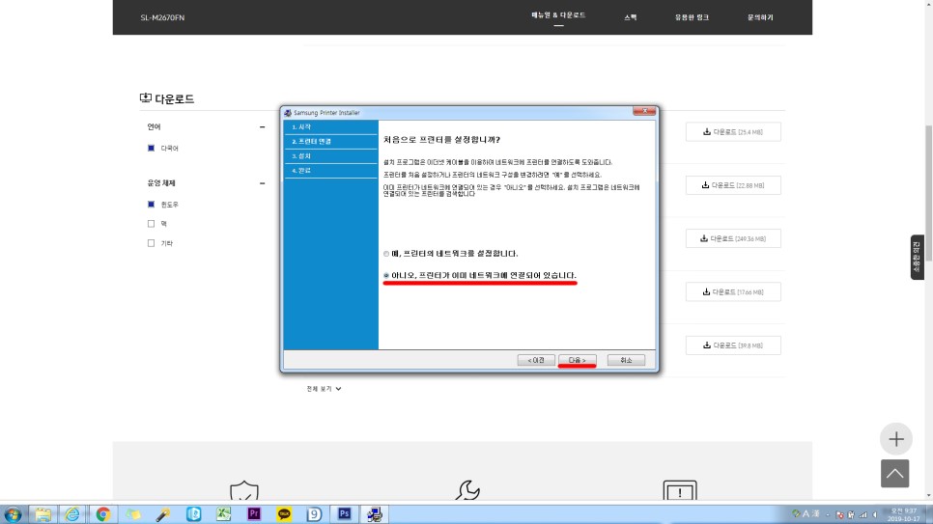Launch Internet Explorer from the taskbar

(72, 514)
